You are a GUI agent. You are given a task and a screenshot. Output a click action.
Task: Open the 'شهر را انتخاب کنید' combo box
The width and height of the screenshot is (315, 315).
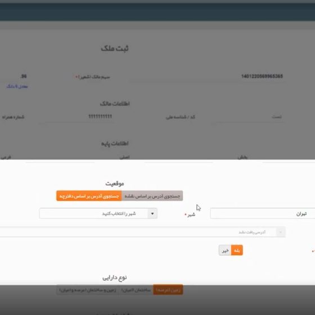click(x=98, y=213)
